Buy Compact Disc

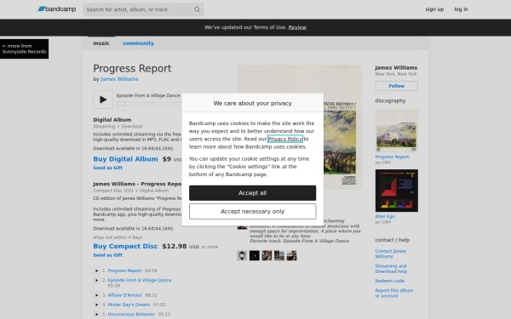coord(125,246)
